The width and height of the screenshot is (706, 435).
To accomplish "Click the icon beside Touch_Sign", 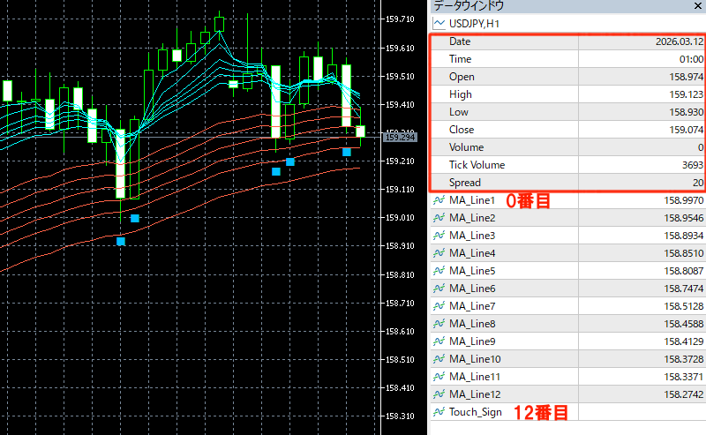I will 439,412.
